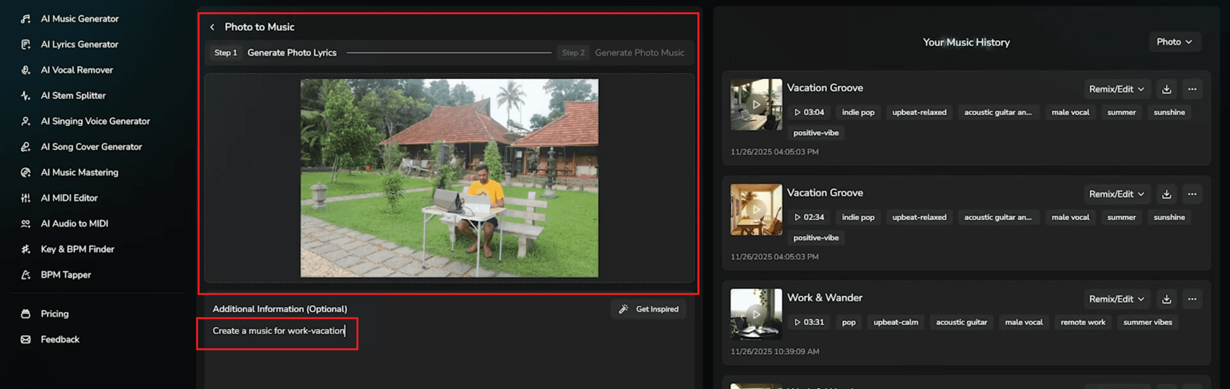Click the AI Lyrics Generator icon

click(26, 44)
